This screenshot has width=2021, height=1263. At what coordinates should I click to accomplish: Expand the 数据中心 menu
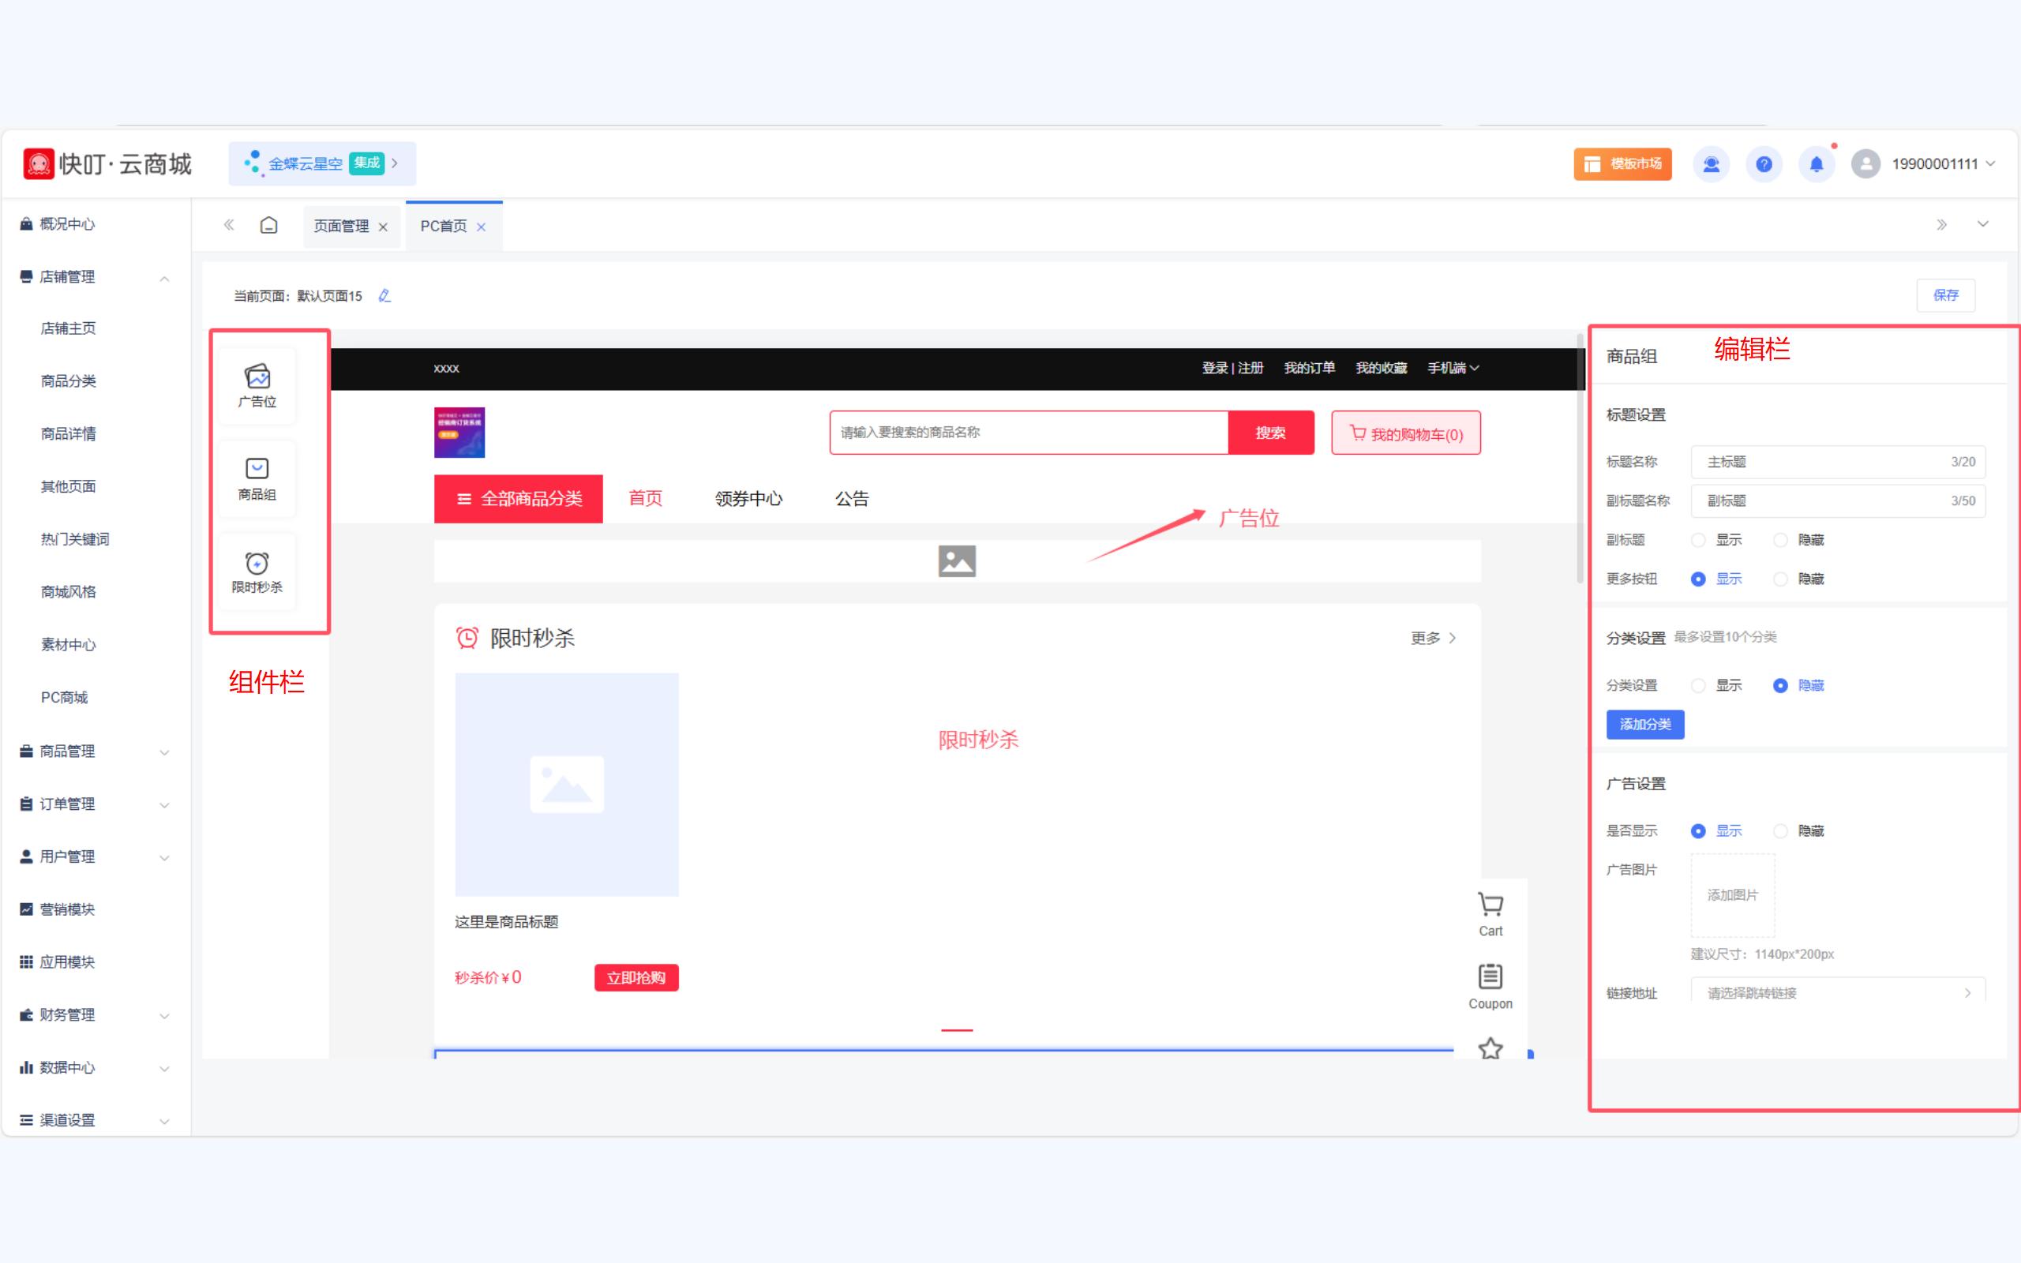pos(164,1068)
